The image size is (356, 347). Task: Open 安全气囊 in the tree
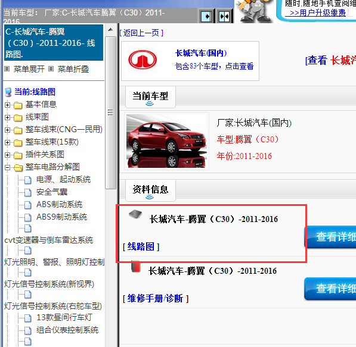pyautogui.click(x=52, y=192)
